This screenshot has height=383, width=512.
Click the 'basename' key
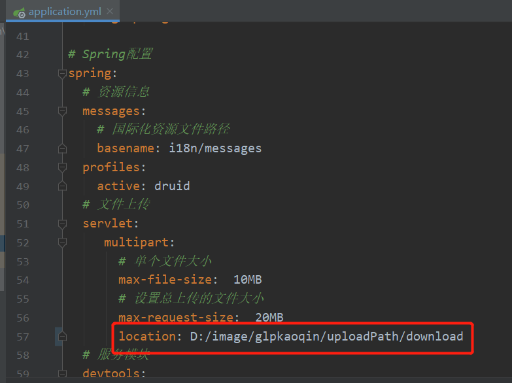pos(126,148)
